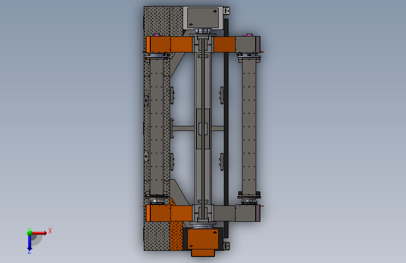Select the top-left orange beam end block
This screenshot has width=406, height=263.
(158, 44)
